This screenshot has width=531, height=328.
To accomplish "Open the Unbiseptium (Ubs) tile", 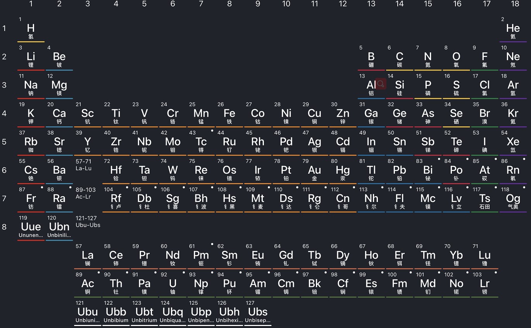I will (258, 313).
